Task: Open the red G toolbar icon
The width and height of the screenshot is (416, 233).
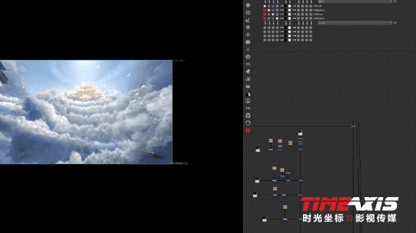Action: [248, 130]
